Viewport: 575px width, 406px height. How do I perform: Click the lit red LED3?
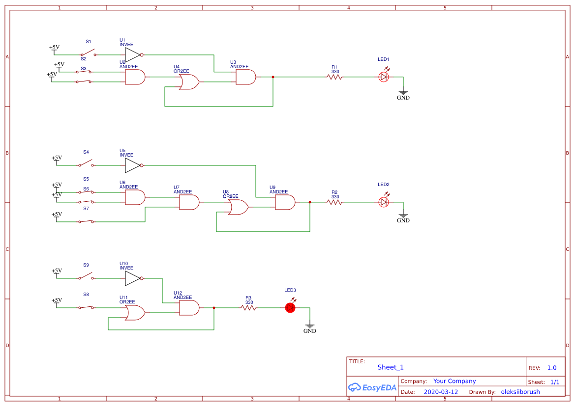(290, 307)
